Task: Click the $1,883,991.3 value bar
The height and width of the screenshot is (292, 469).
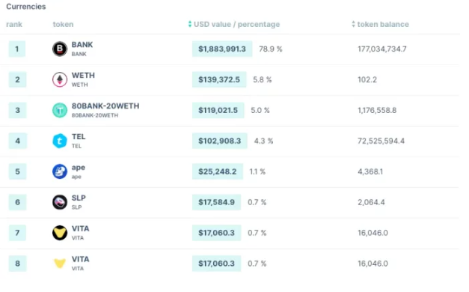Action: 222,49
